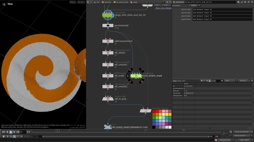This screenshot has width=254, height=142.
Task: Jump to the first frame
Action: click(x=4, y=132)
